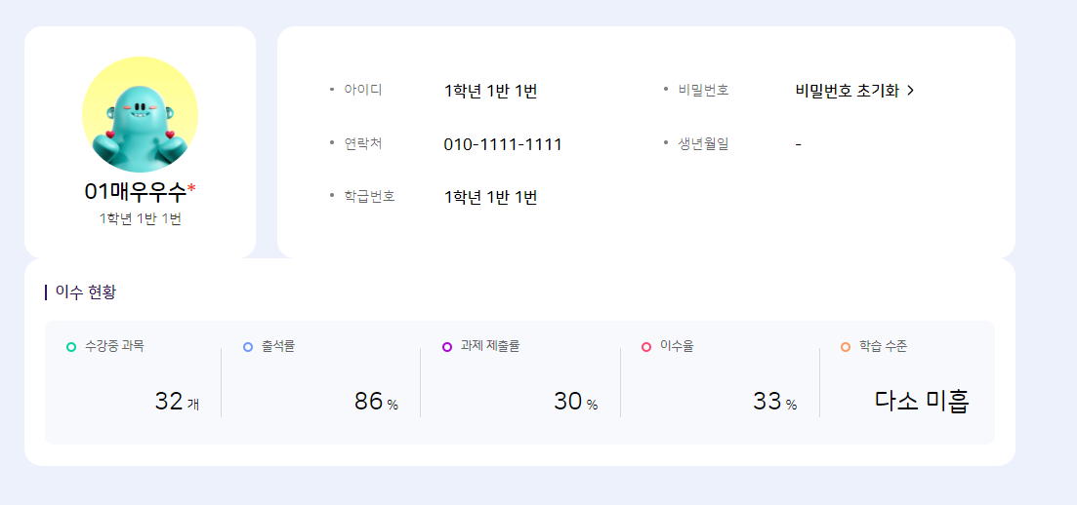Click the 학급번호 value 1학년 1반 1번
This screenshot has width=1077, height=505.
pyautogui.click(x=490, y=197)
